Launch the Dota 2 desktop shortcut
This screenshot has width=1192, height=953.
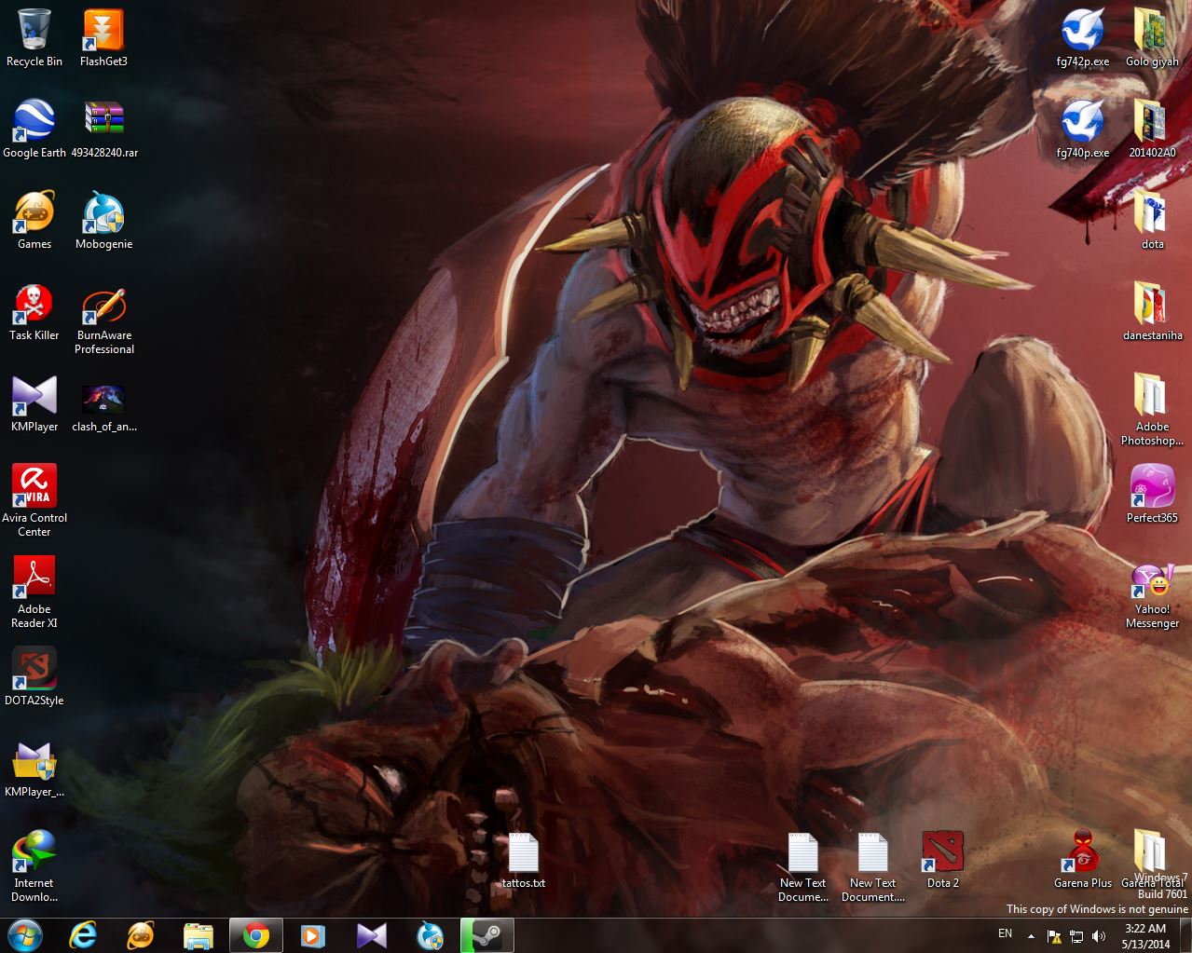pyautogui.click(x=942, y=860)
